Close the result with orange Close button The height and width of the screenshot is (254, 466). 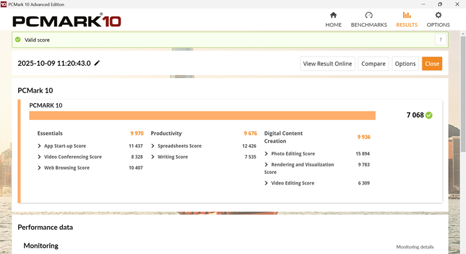tap(432, 63)
